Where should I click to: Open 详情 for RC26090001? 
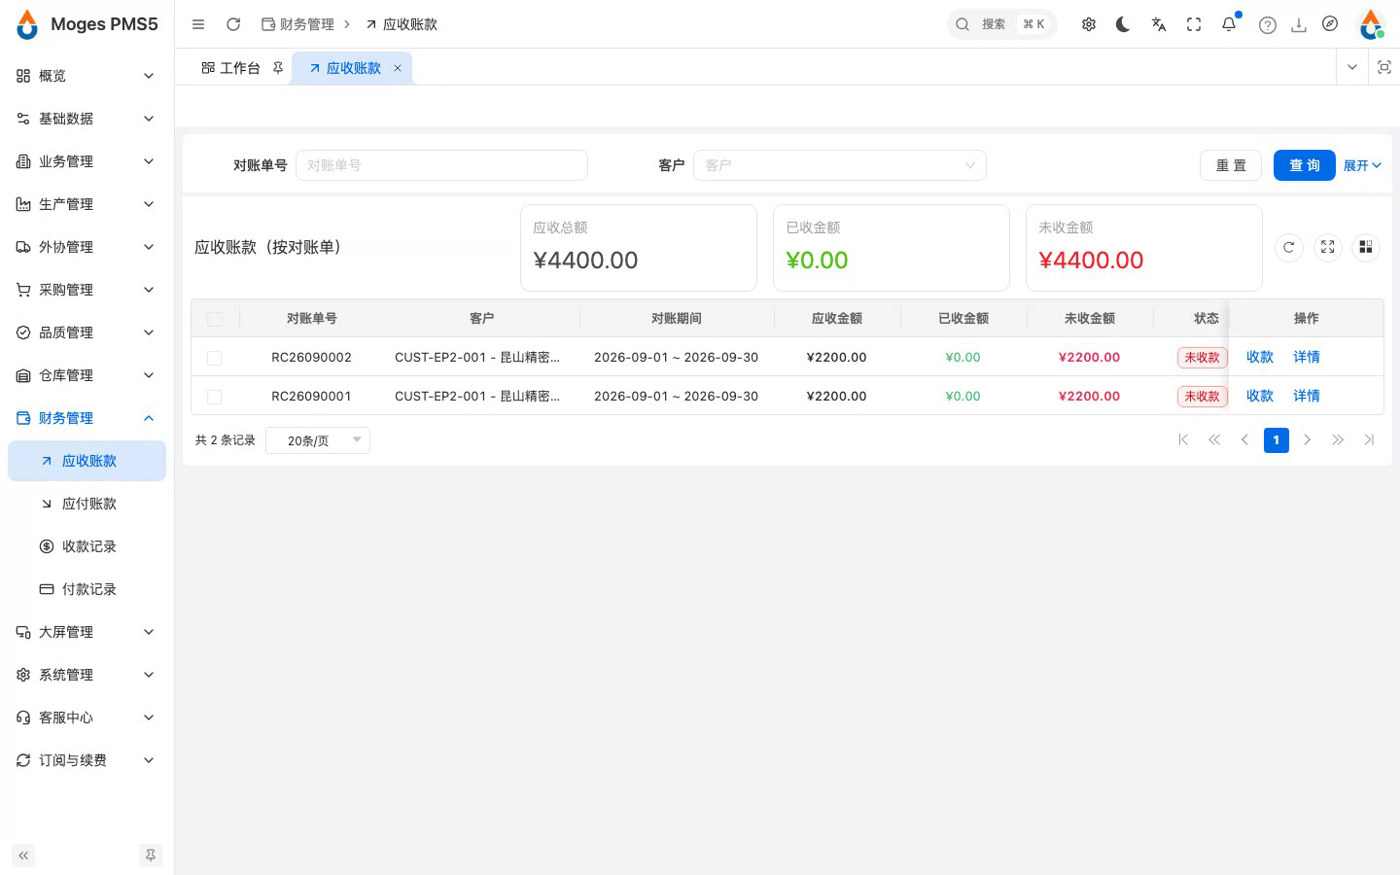pyautogui.click(x=1307, y=396)
